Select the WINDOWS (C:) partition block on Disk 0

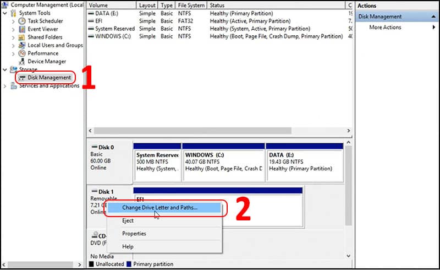[223, 161]
